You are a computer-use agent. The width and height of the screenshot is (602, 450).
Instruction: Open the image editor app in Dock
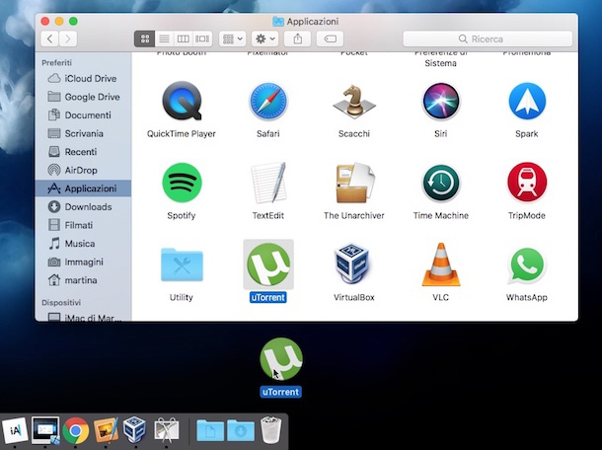coord(106,430)
